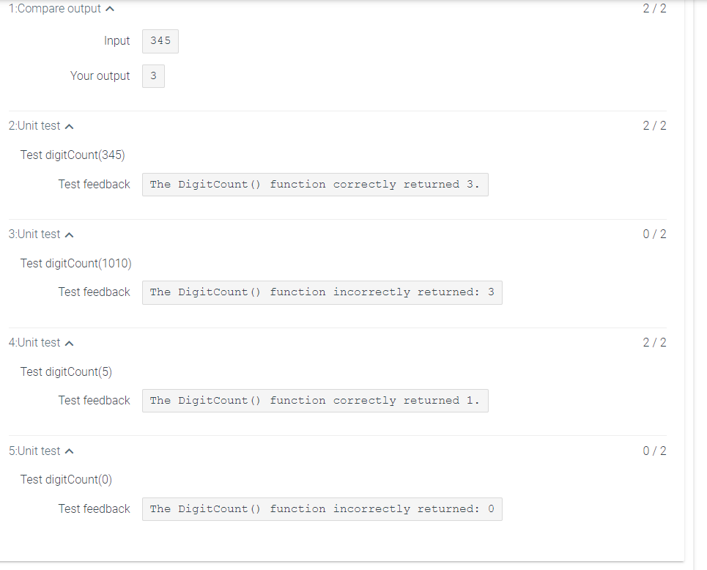The image size is (707, 570).
Task: Click the digitCount(5) test label
Action: click(x=66, y=371)
